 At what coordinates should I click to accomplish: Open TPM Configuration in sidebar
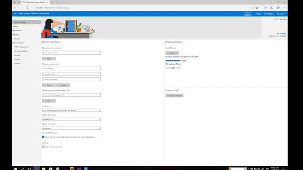point(21,47)
